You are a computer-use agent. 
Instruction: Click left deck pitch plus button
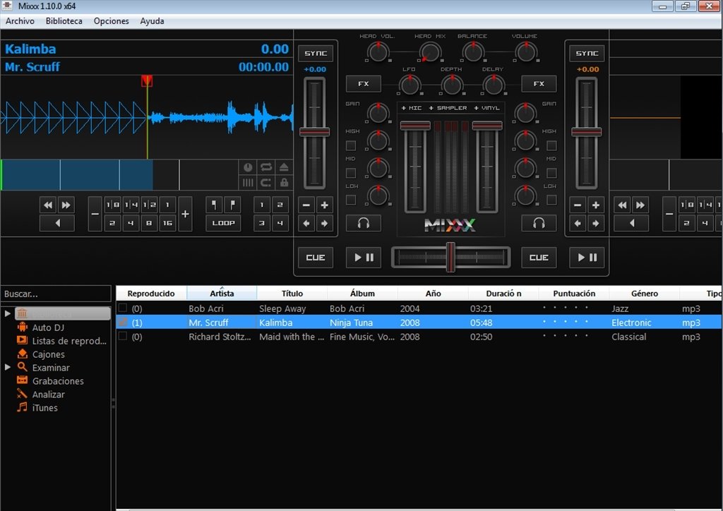pos(325,205)
